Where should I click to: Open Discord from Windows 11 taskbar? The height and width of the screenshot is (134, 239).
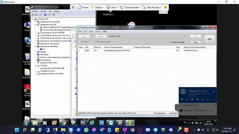(x=171, y=130)
